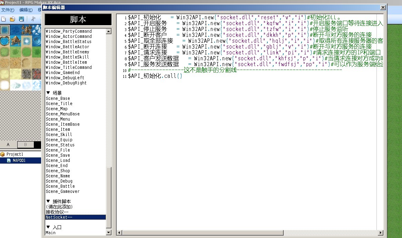
Task: Select the Window_PartyCommand script
Action: click(69, 31)
